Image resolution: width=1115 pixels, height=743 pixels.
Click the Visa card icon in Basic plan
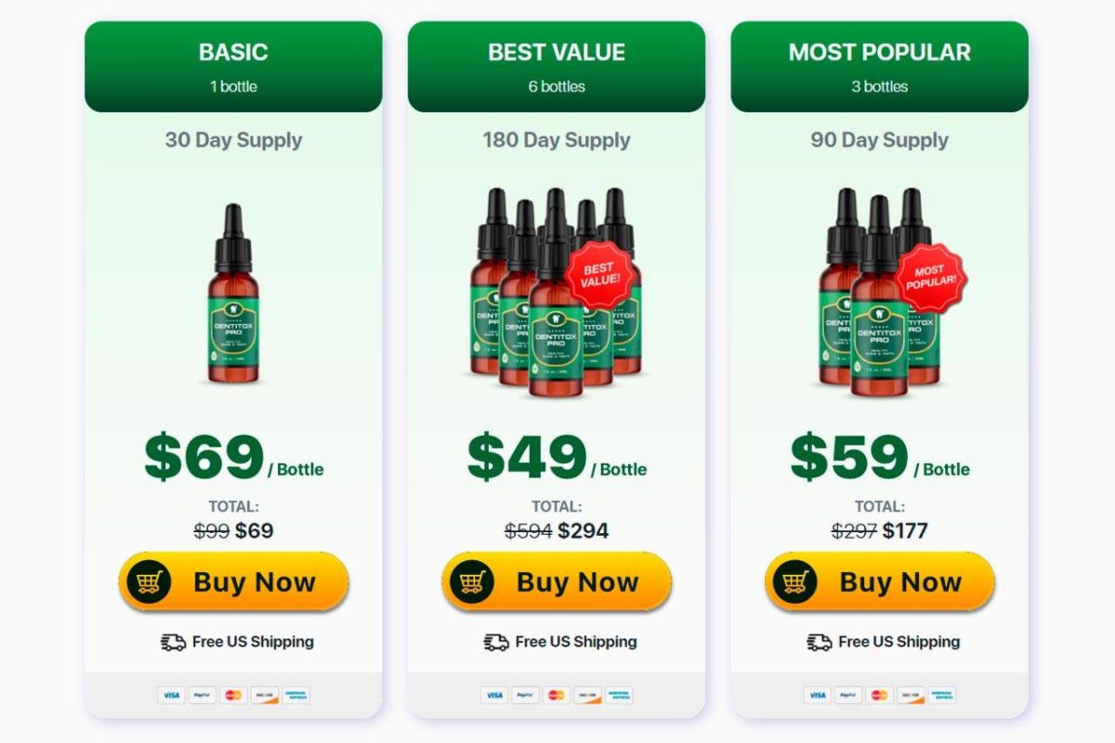[x=171, y=695]
